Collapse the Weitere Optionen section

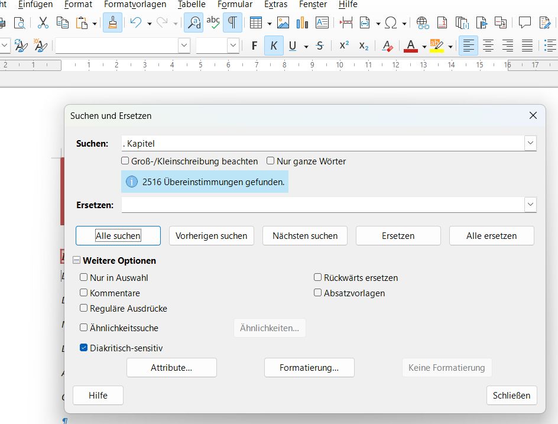click(77, 261)
